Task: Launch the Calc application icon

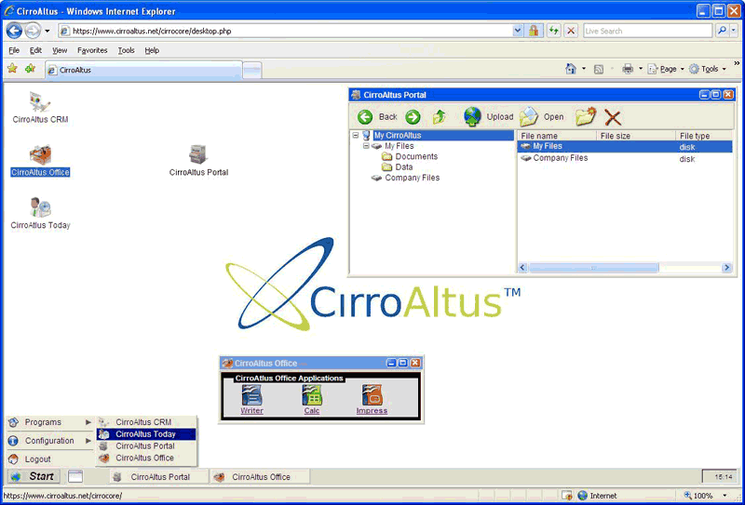Action: [x=312, y=395]
